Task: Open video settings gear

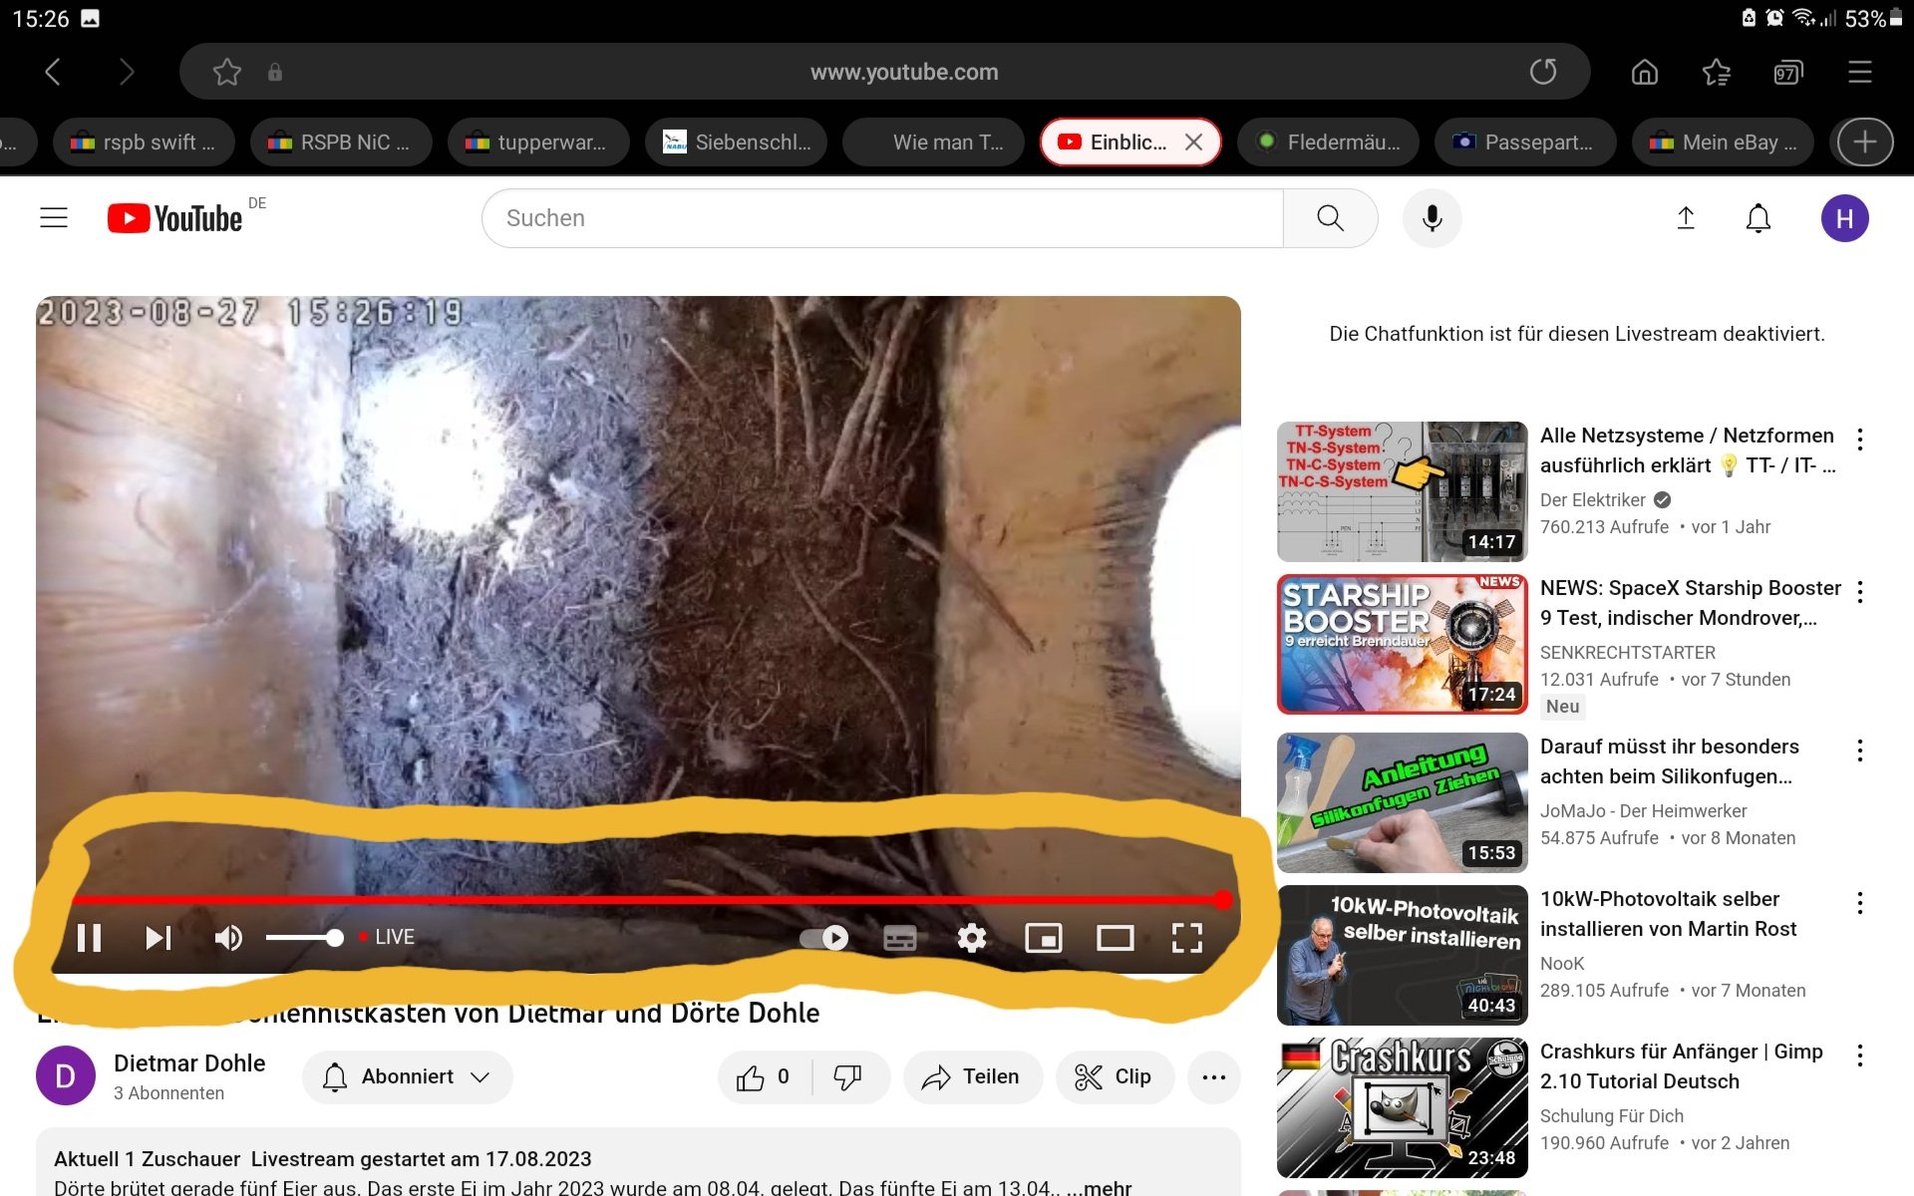Action: tap(971, 938)
